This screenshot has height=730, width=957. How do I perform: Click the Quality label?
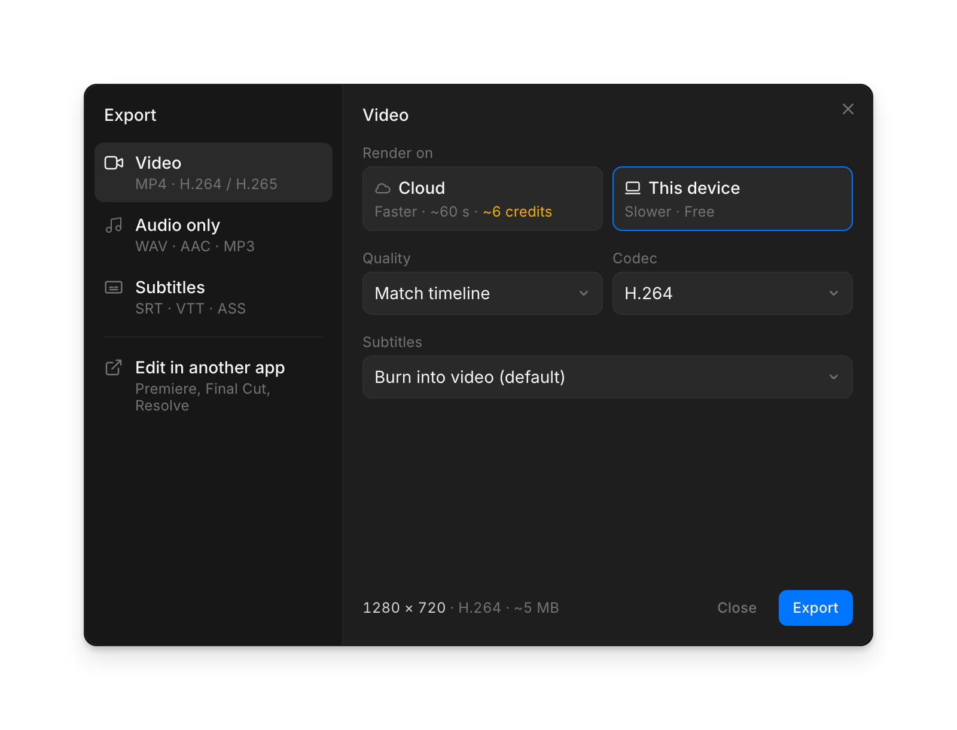pyautogui.click(x=387, y=258)
